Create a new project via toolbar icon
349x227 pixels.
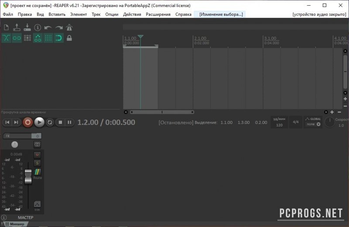coord(6,28)
